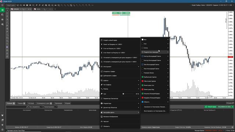This screenshot has height=132, width=235.
Task: Choose Стоп на Покупку по 1.08551
Action: (120, 48)
